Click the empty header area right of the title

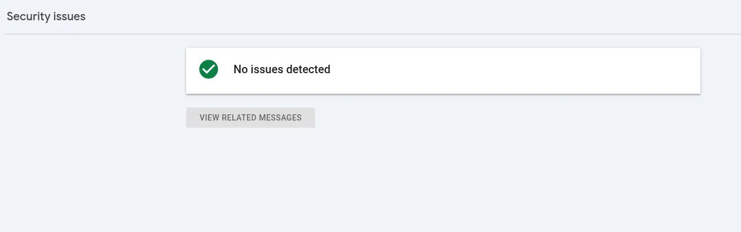point(395,16)
